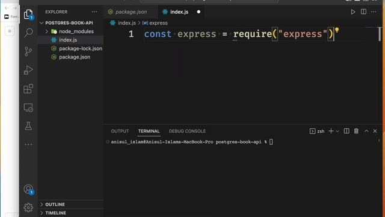The width and height of the screenshot is (385, 217).
Task: Select the zsh terminal instance
Action: 317,131
